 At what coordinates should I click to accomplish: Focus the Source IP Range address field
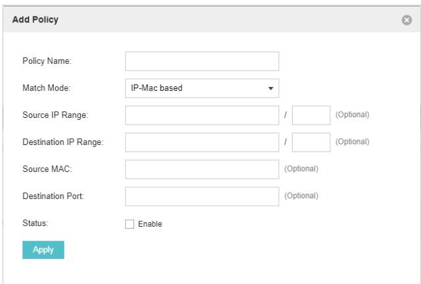pos(202,115)
